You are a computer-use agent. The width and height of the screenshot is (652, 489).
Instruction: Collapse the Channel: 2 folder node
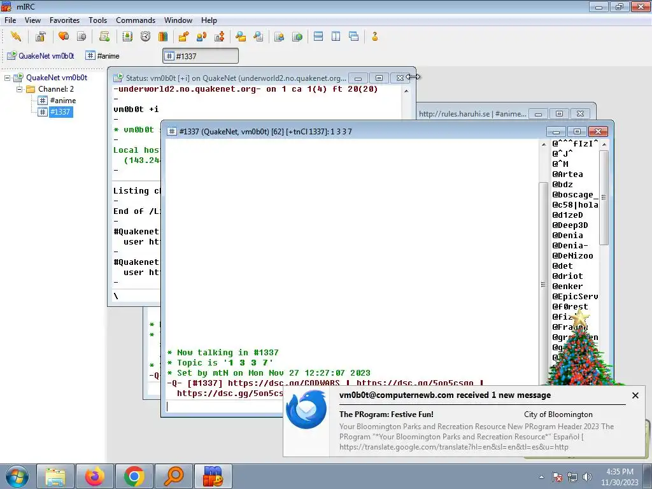(x=20, y=89)
